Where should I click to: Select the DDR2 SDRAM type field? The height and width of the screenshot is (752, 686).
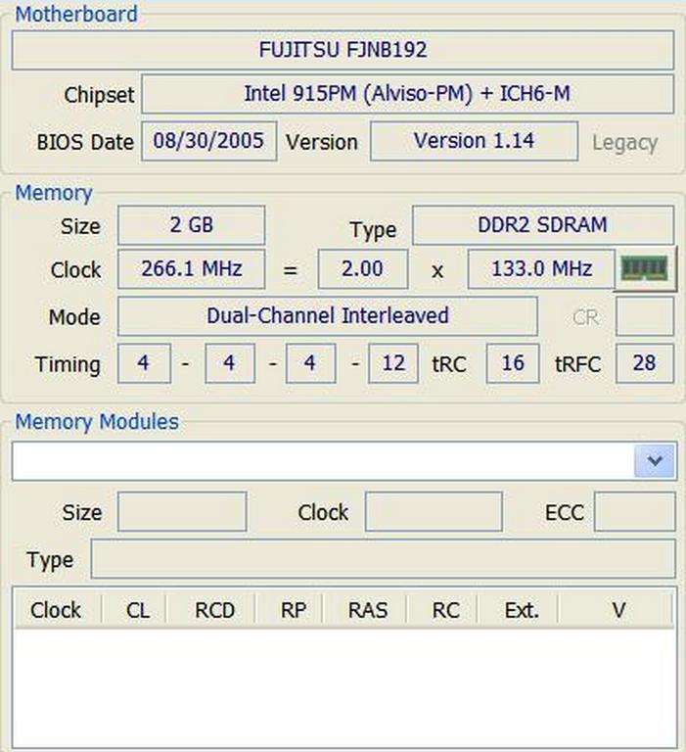pos(542,224)
